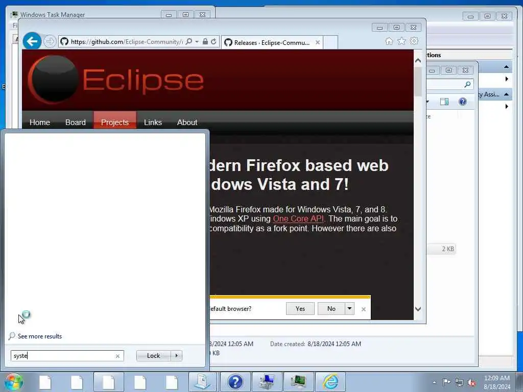Show hidden tray icons arrow

pyautogui.click(x=434, y=382)
